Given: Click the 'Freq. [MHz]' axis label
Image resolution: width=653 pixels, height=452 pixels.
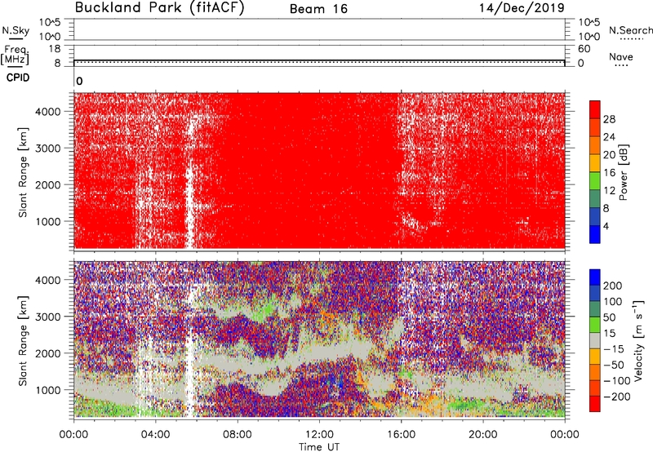Looking at the screenshot, I should click(15, 55).
